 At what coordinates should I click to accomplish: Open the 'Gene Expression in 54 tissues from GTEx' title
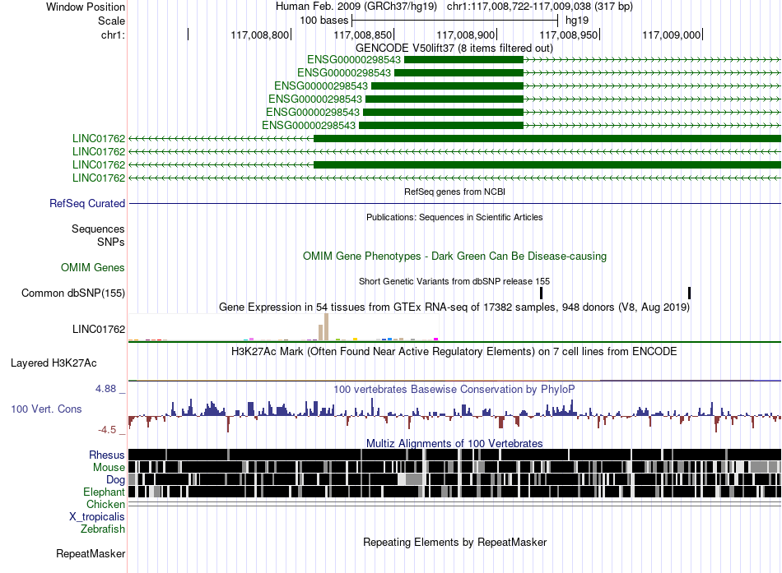[454, 307]
